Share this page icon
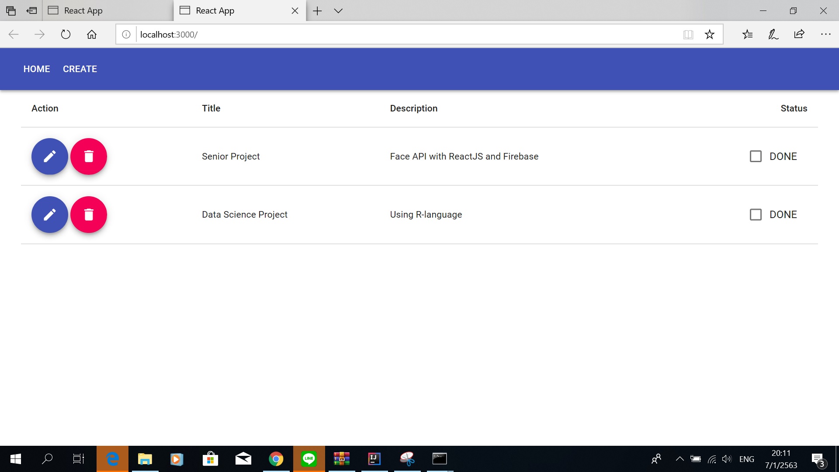This screenshot has height=472, width=839. 799,34
